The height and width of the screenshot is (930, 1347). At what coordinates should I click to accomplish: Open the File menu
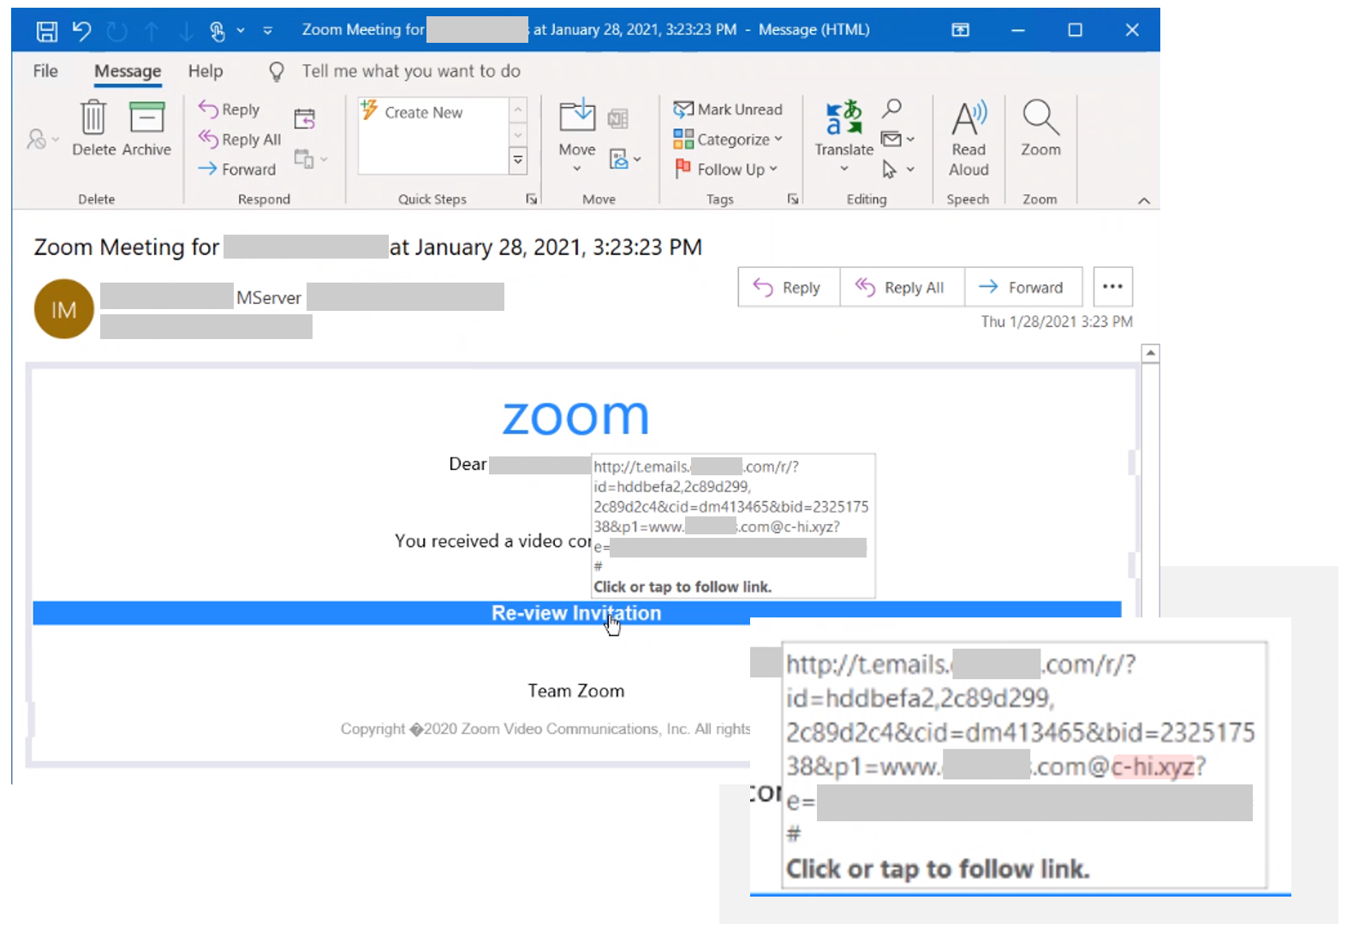[45, 71]
